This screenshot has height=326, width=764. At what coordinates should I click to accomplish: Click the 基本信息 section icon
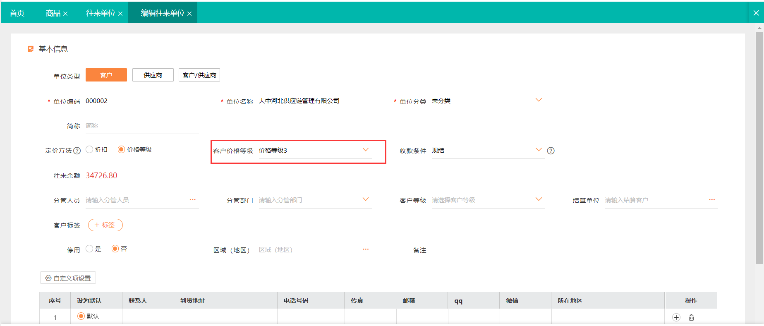pos(31,49)
